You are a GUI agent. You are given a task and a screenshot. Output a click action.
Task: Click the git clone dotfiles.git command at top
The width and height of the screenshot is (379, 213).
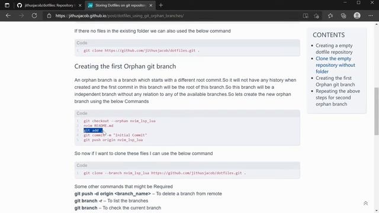[142, 50]
